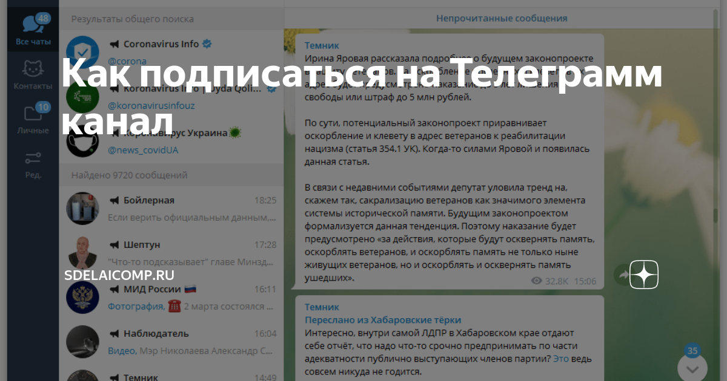Click the verified badge next to Coronavirus Info
This screenshot has width=727, height=381.
pos(207,44)
